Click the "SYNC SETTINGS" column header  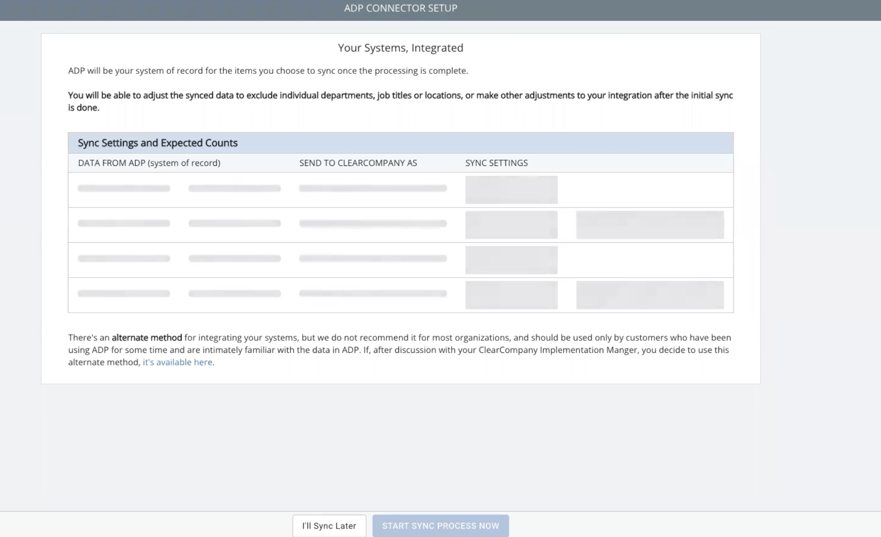click(x=497, y=163)
